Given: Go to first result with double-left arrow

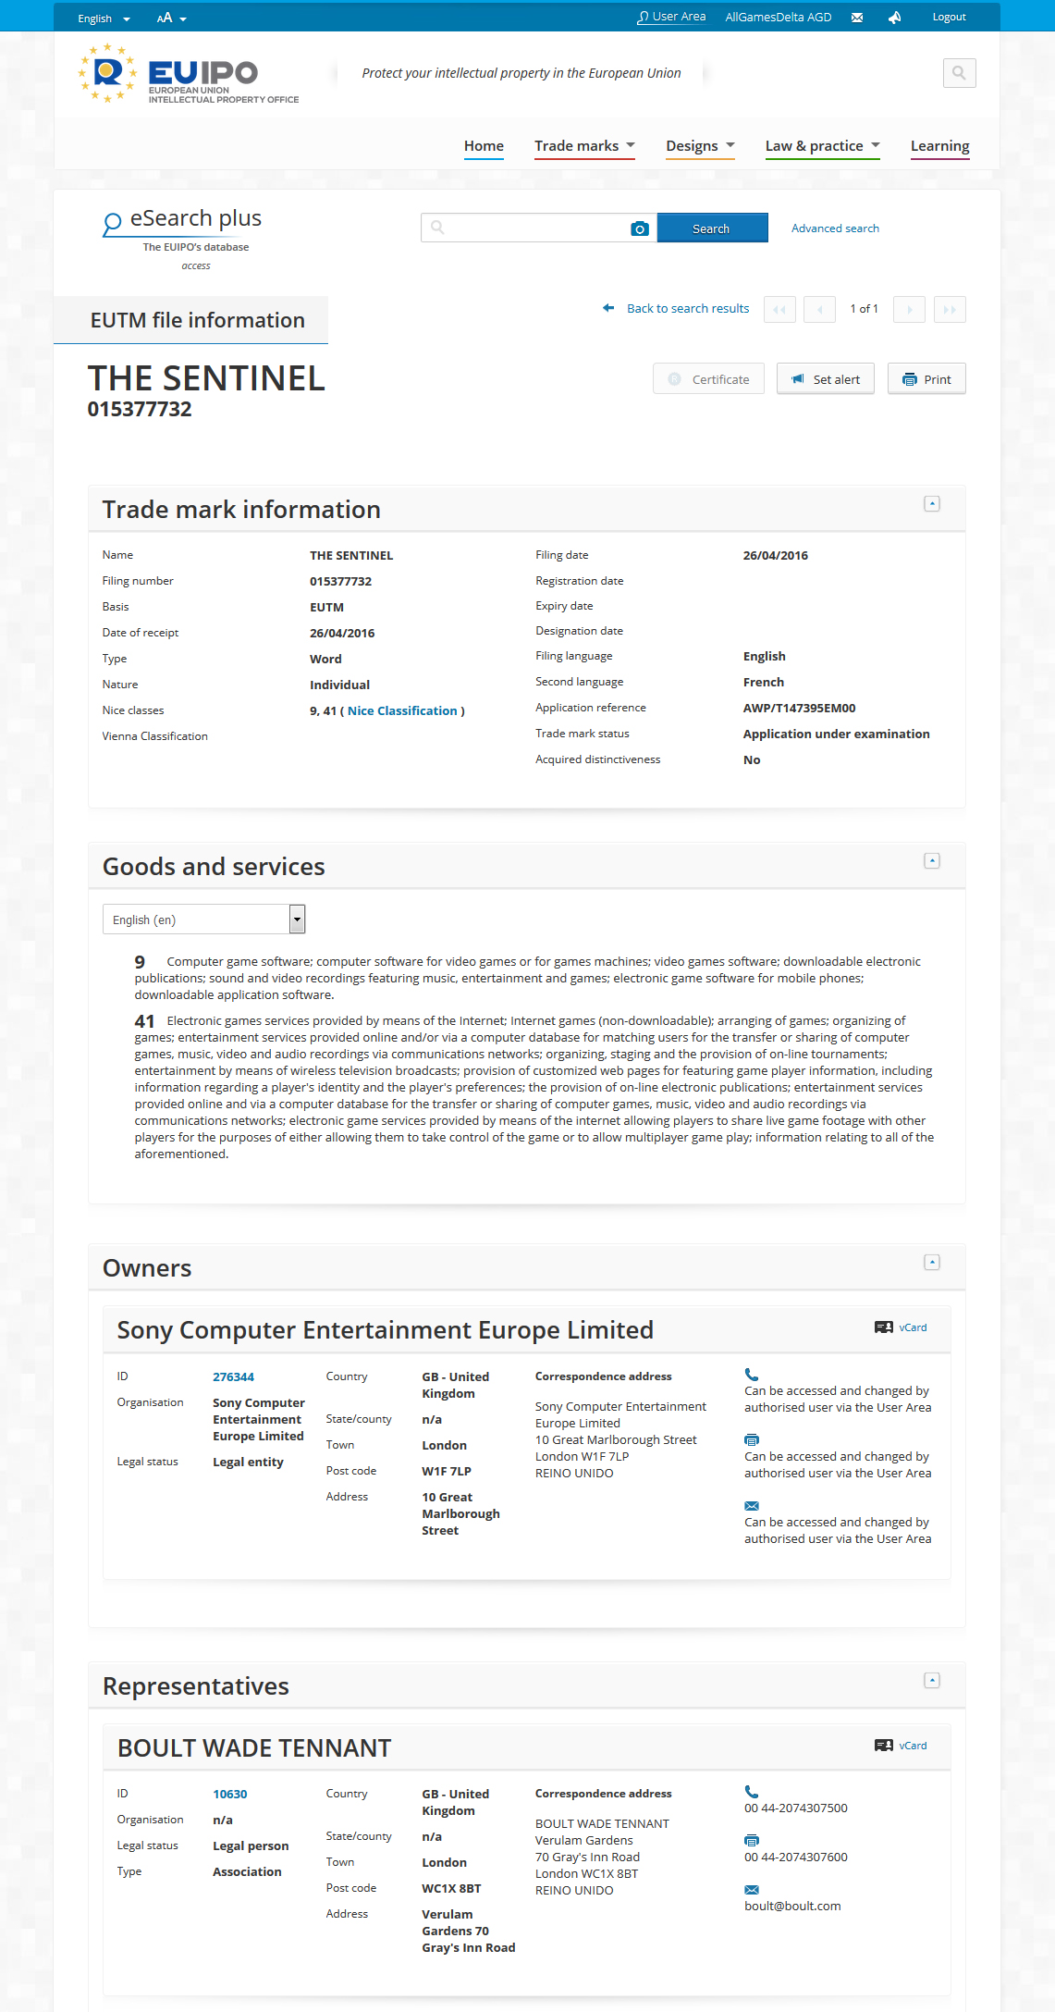Looking at the screenshot, I should coord(779,309).
